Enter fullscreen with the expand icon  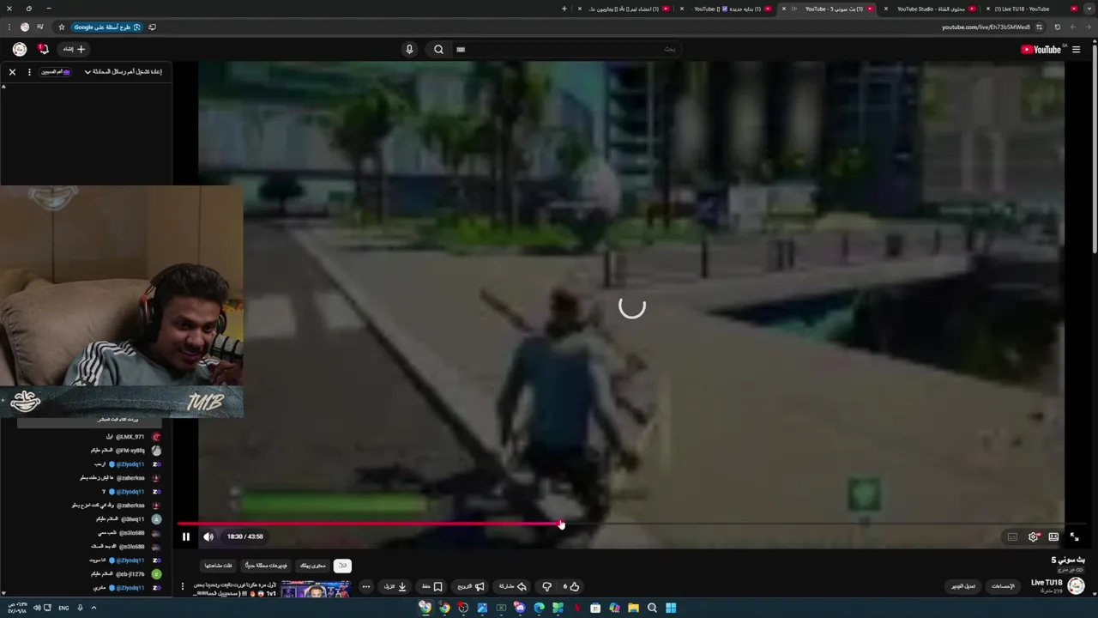pyautogui.click(x=1074, y=536)
